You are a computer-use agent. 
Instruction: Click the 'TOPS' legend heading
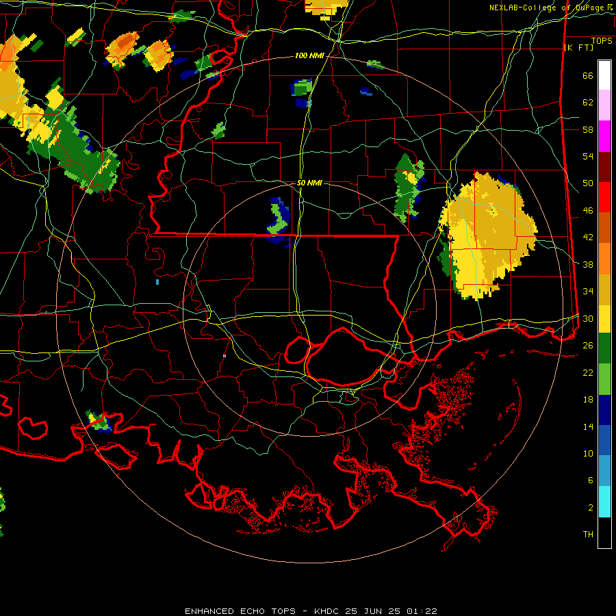click(602, 41)
